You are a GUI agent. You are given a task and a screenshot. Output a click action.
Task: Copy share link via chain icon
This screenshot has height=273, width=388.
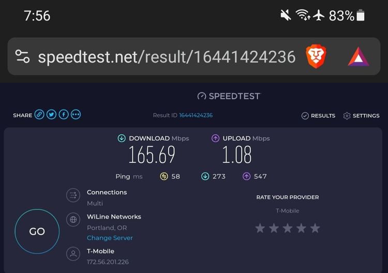(x=39, y=114)
